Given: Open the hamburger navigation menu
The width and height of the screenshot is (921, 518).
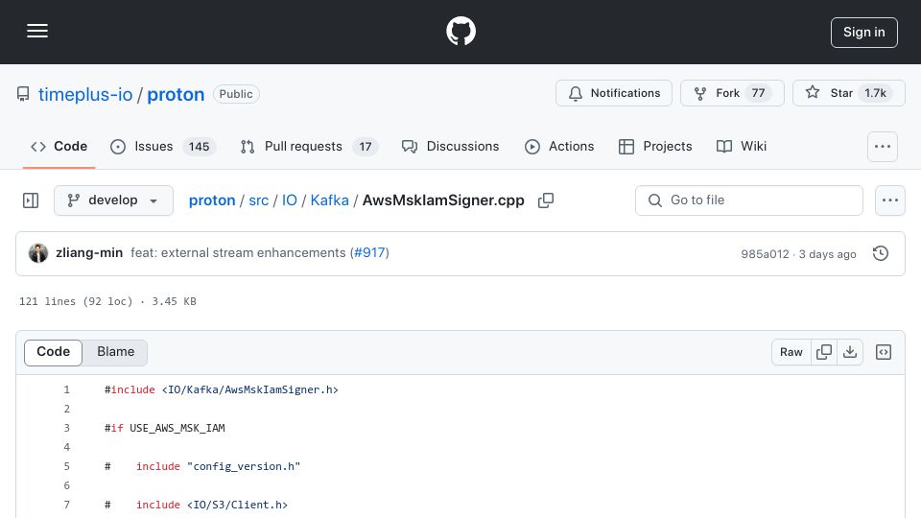Looking at the screenshot, I should tap(37, 31).
